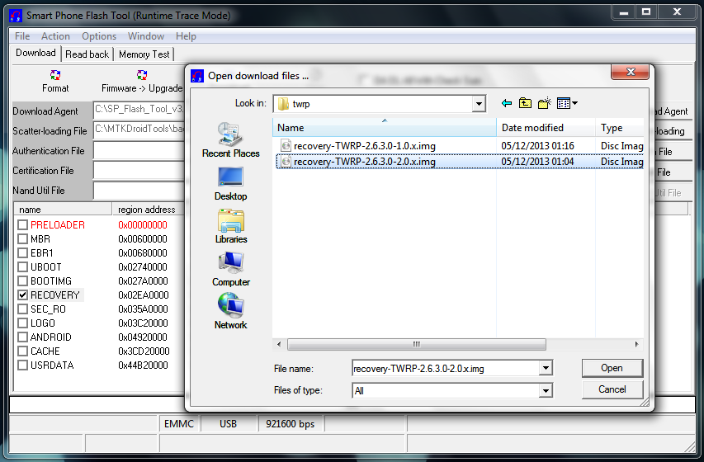704x462 pixels.
Task: Click the Download Agent path field
Action: click(139, 110)
